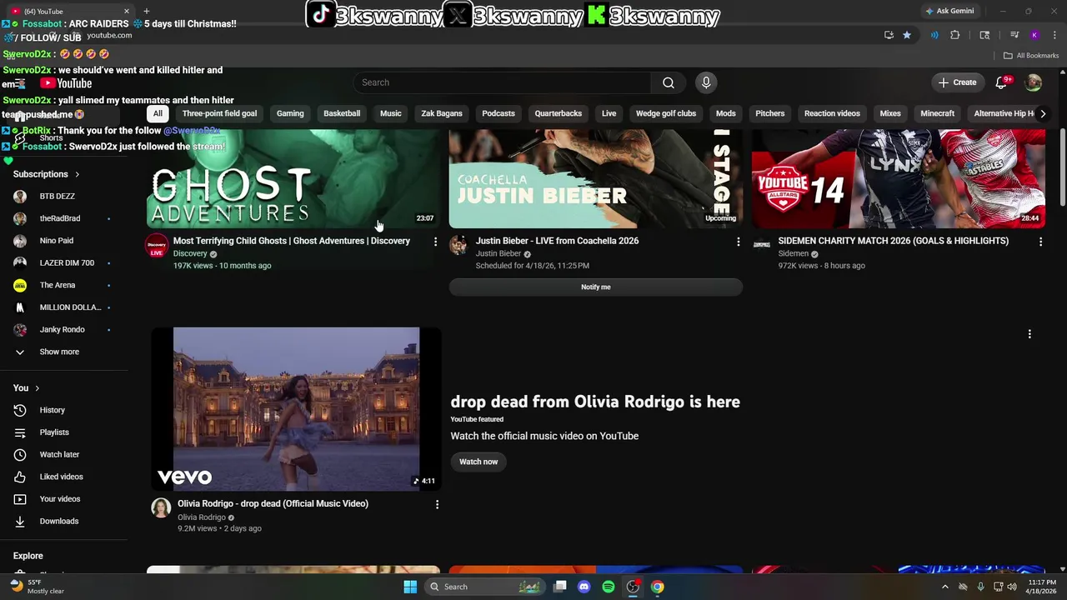Viewport: 1067px width, 600px height.
Task: Open the Discovery channel avatar
Action: coord(157,246)
